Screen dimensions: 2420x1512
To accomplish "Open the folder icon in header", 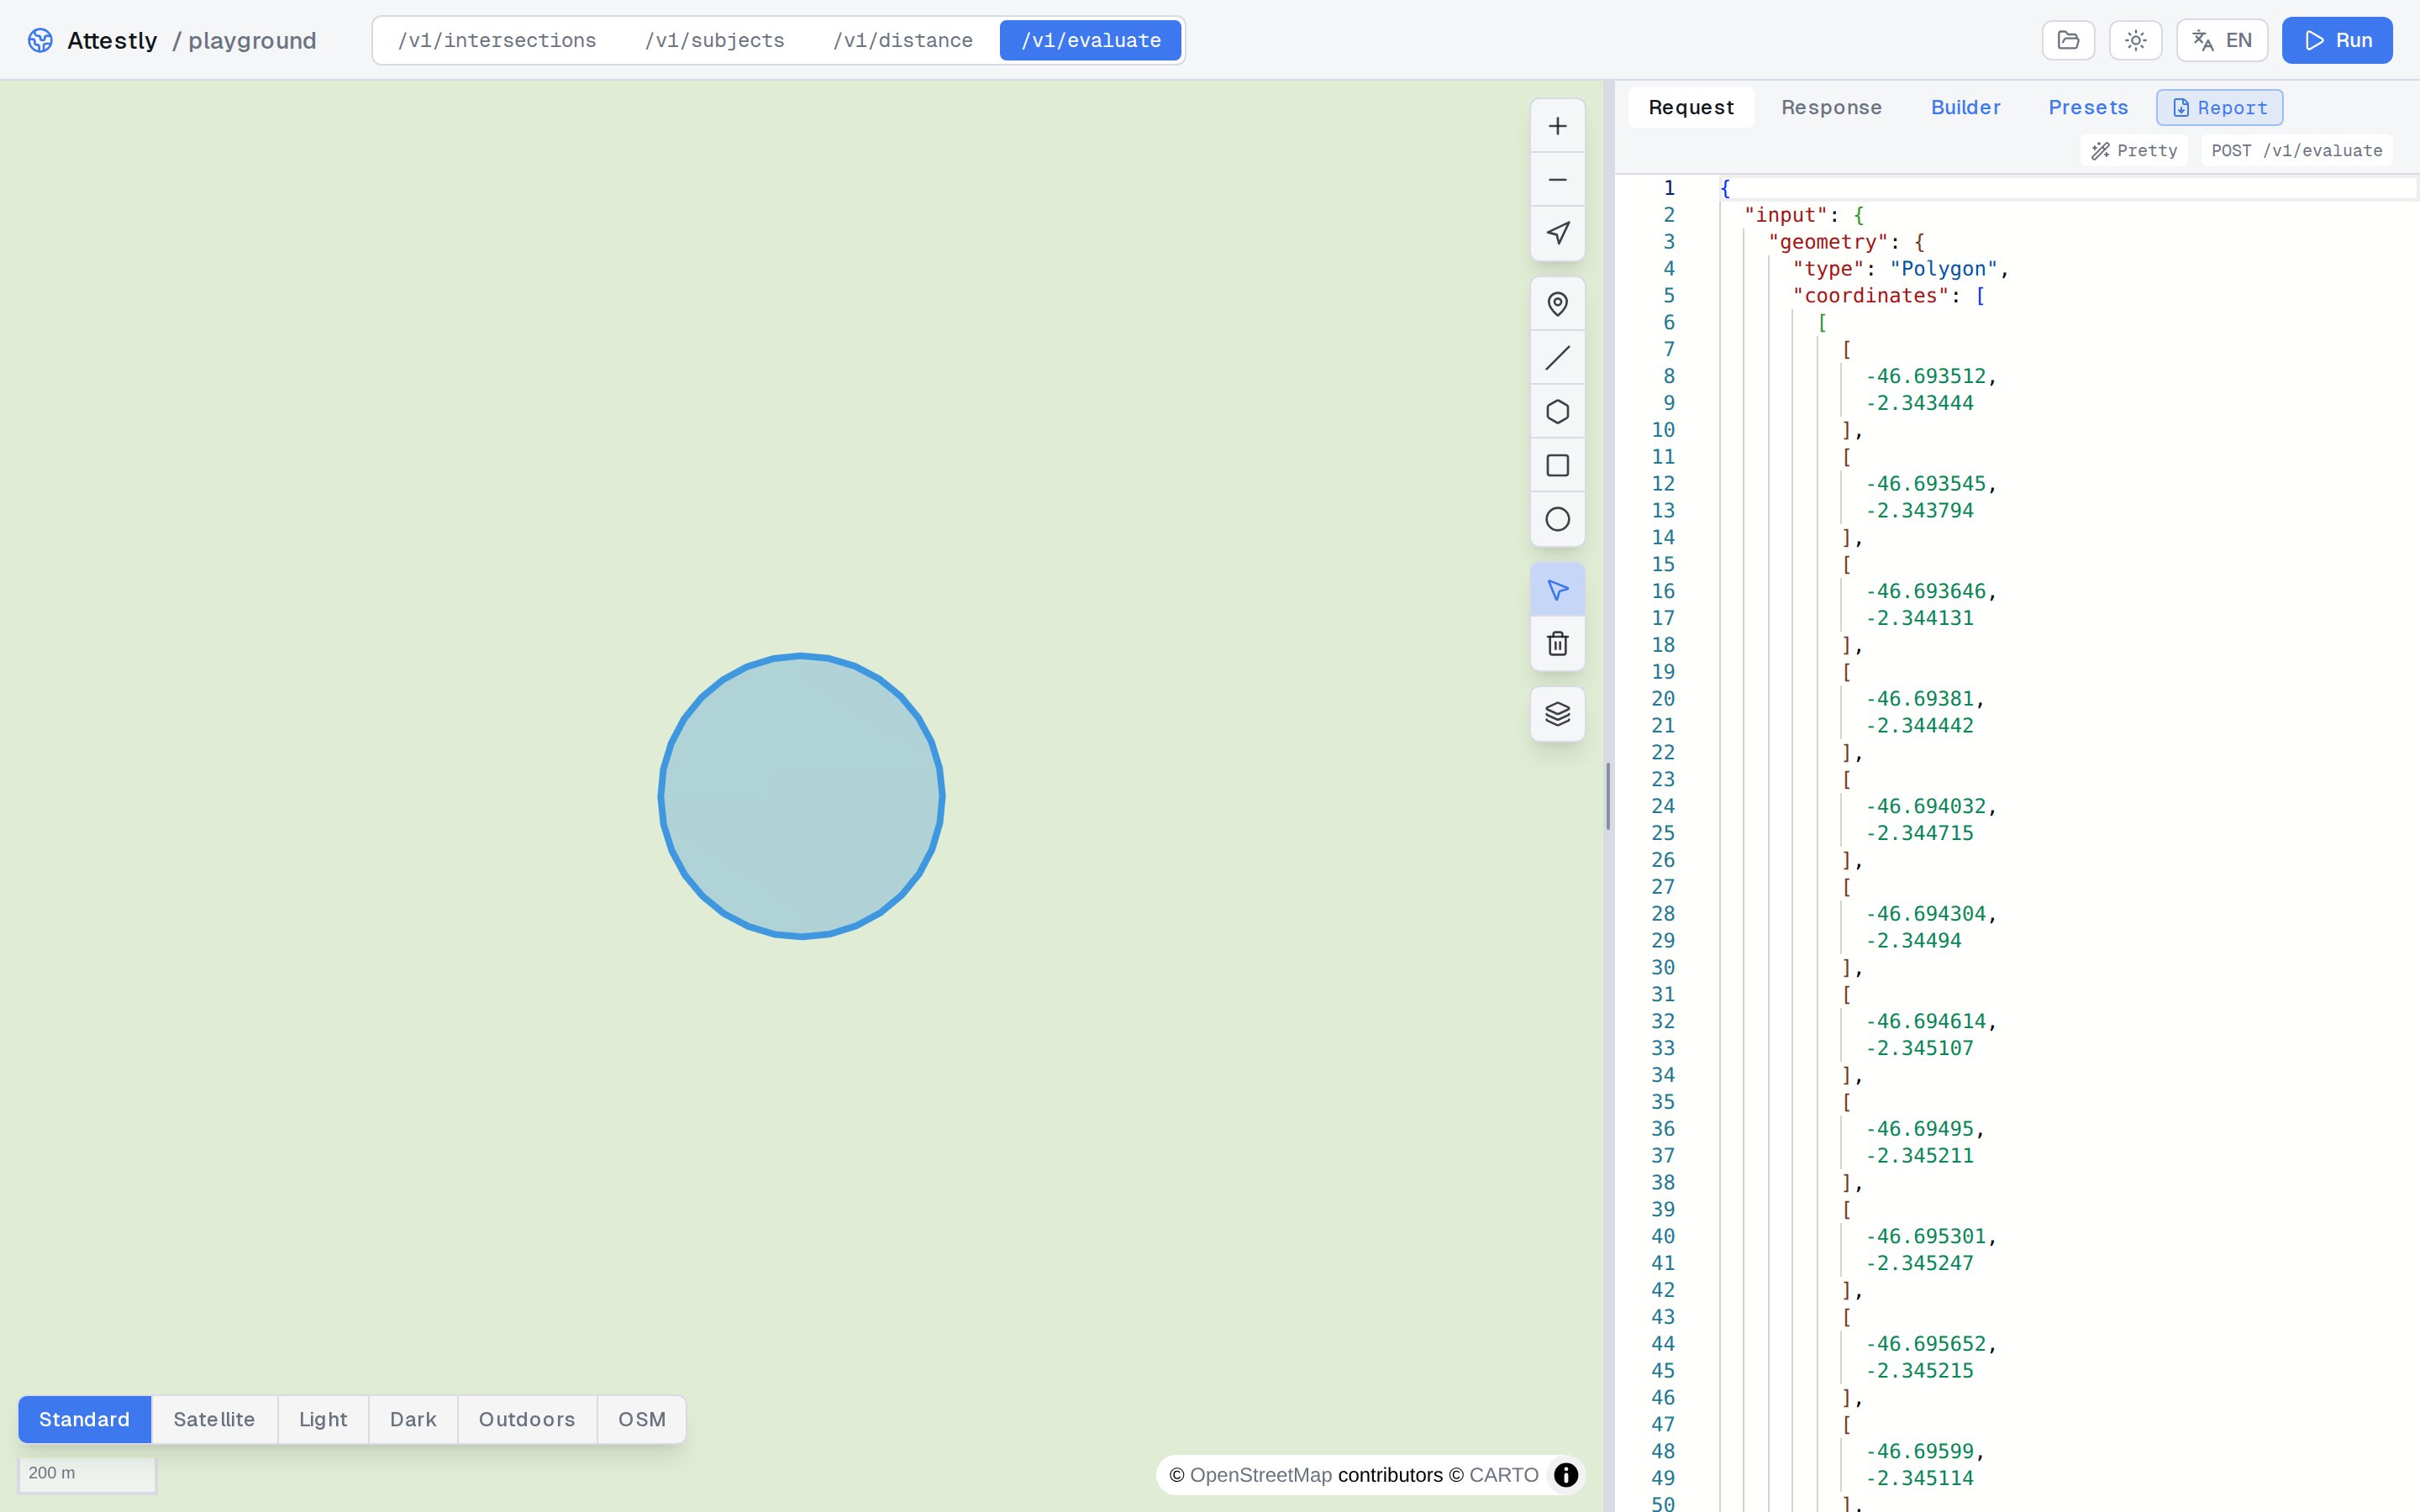I will pos(2068,40).
